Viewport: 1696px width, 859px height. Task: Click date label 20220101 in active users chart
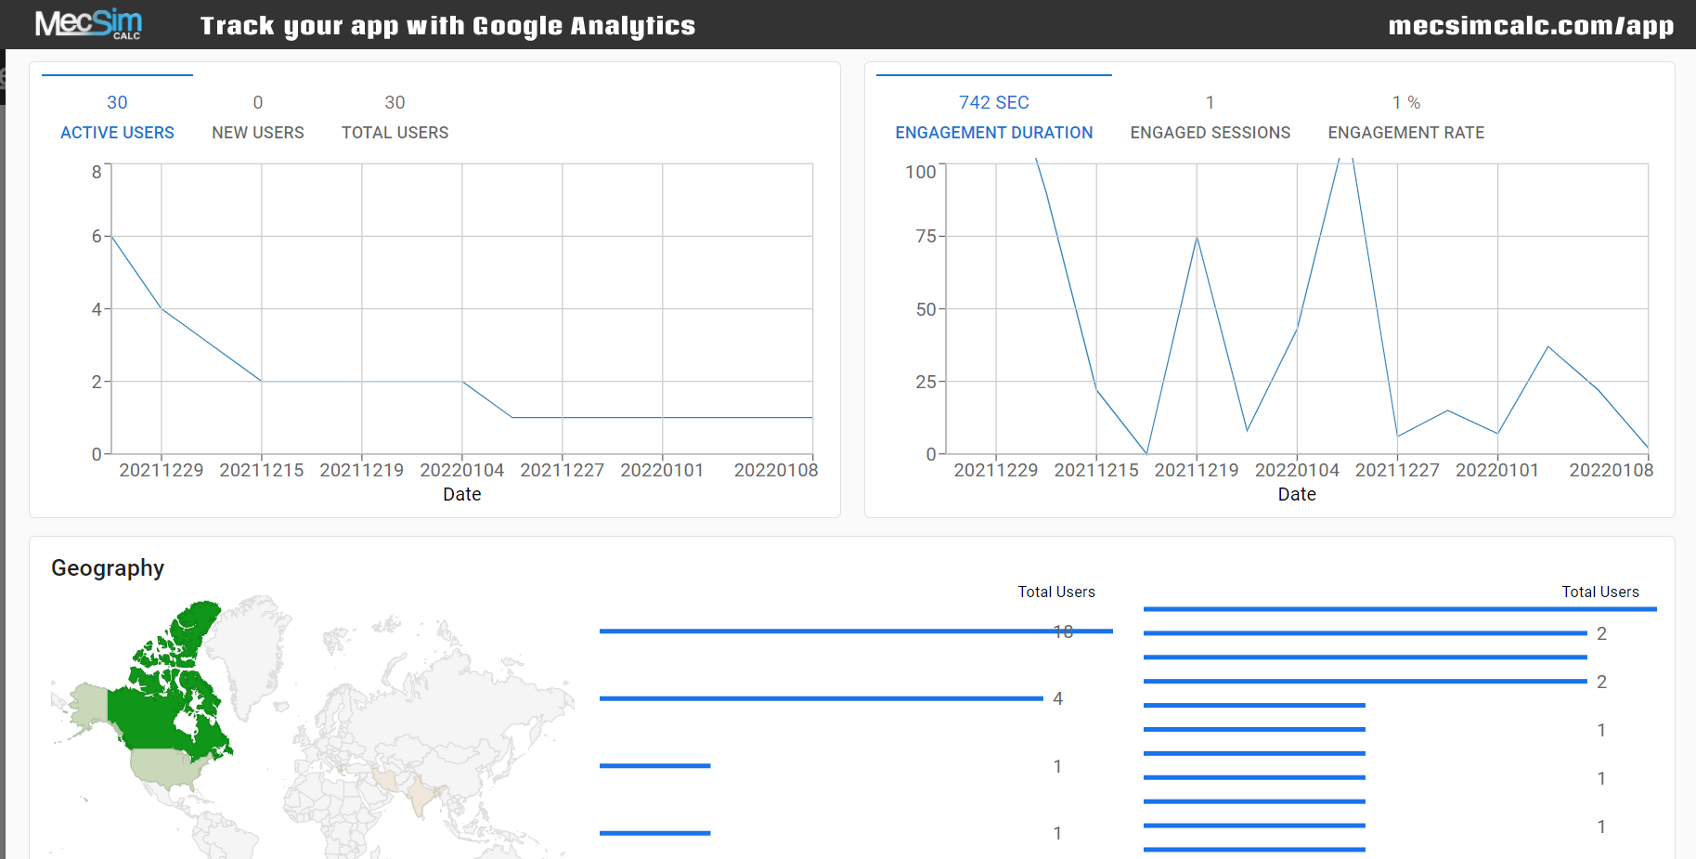click(663, 470)
